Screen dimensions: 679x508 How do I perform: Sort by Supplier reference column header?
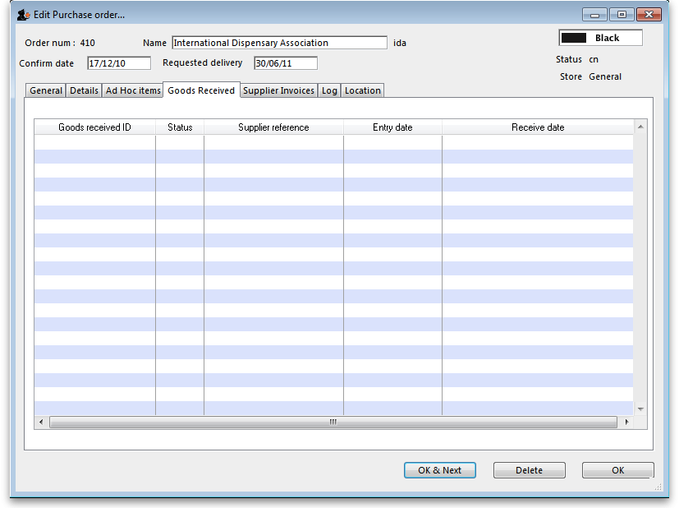pos(273,127)
